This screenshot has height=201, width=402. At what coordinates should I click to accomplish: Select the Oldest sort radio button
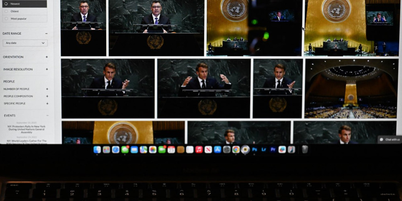pos(6,11)
